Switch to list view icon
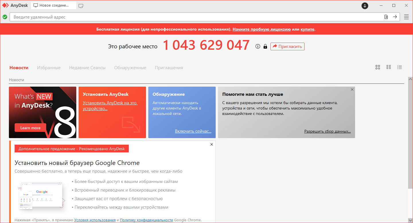The height and width of the screenshot is (223, 413). [400, 67]
